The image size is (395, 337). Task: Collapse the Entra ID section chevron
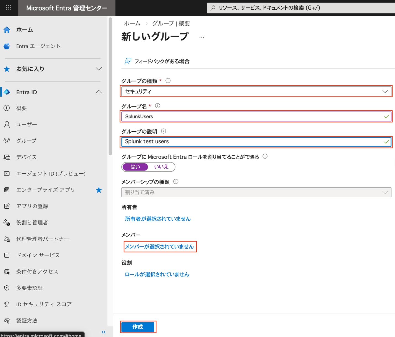pyautogui.click(x=99, y=92)
